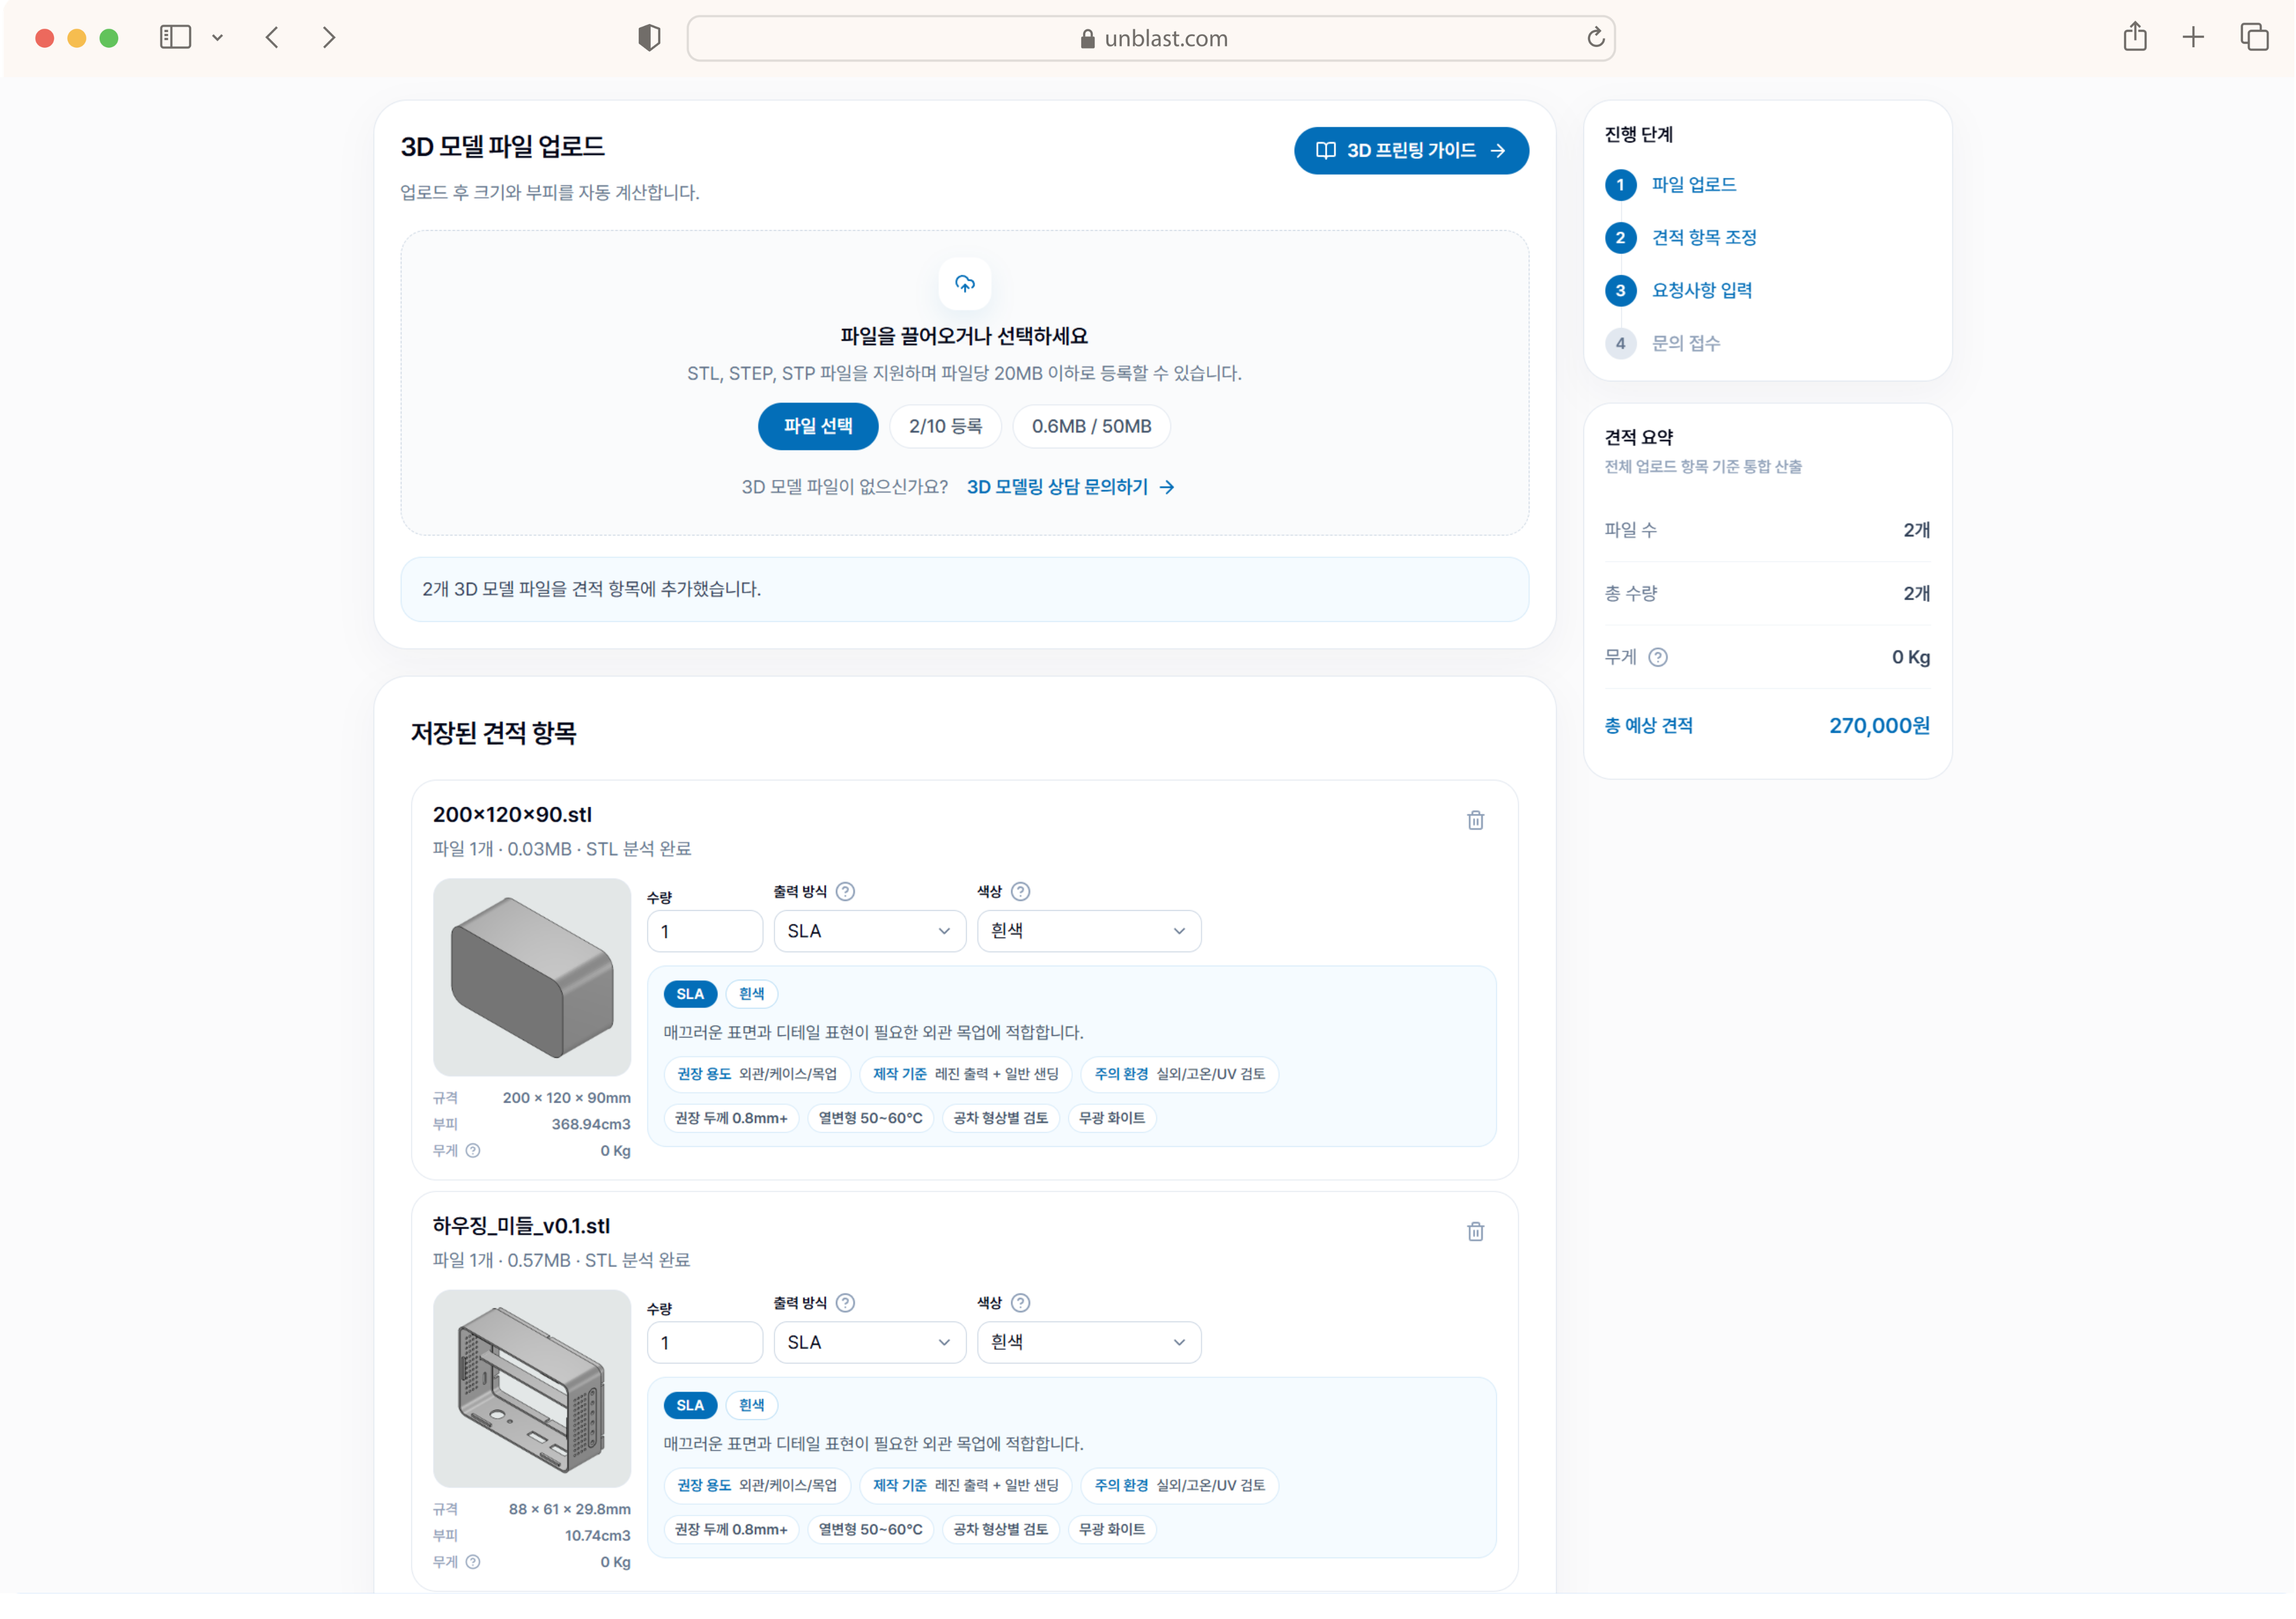Click 출력 방식 help icon for 하우징_미들_v0.1.stl

coord(845,1302)
